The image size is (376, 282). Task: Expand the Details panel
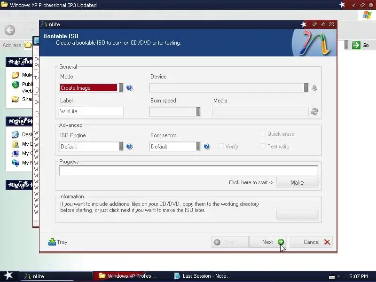[19, 185]
